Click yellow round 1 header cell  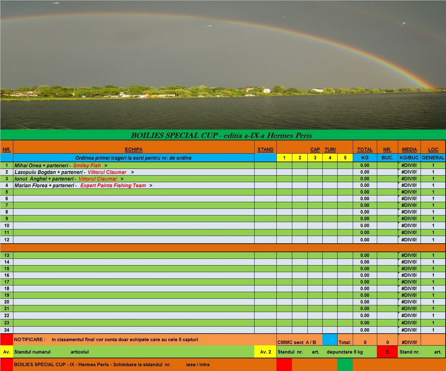[284, 158]
